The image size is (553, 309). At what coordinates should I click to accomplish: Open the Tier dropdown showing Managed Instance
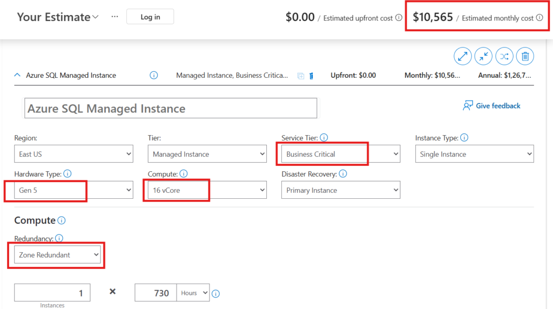[207, 154]
